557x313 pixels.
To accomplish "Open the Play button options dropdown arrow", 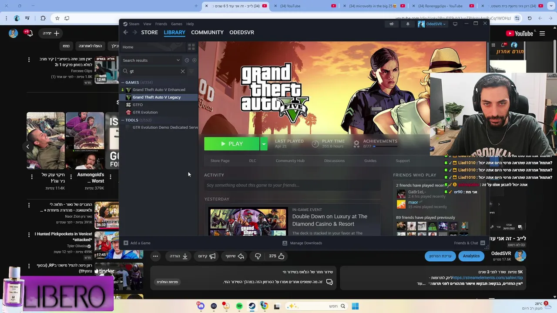I will click(x=263, y=144).
